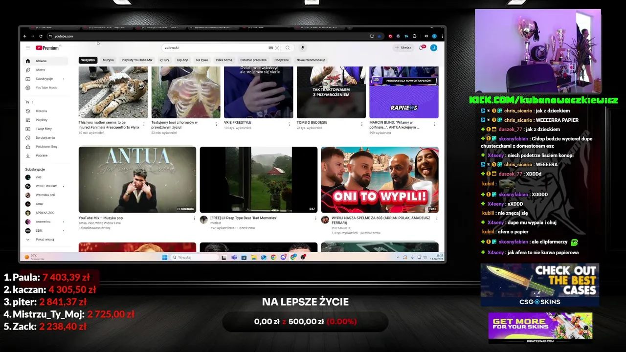This screenshot has height=352, width=626.
Task: Open Shorts in the sidebar
Action: 45,70
